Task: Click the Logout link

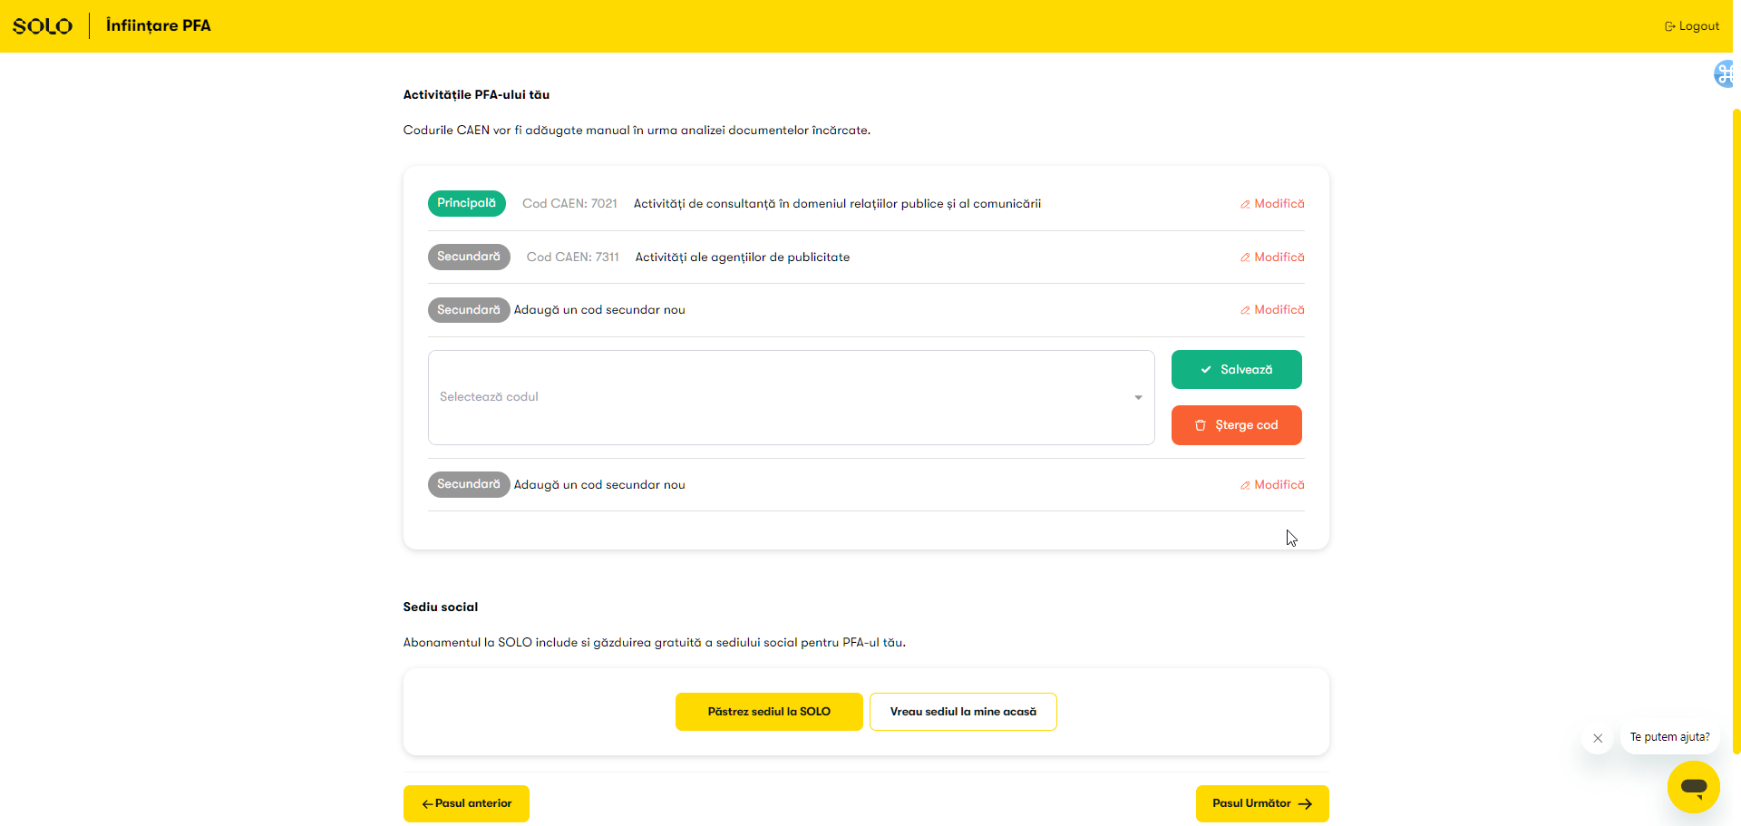Action: click(1691, 26)
